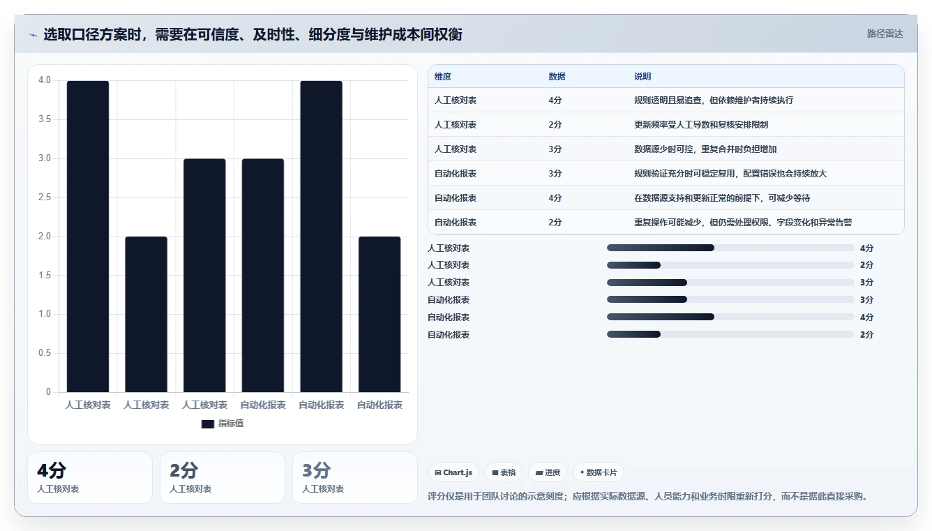
Task: Click the 4.0 tick on the chart's y-axis
Action: click(45, 80)
